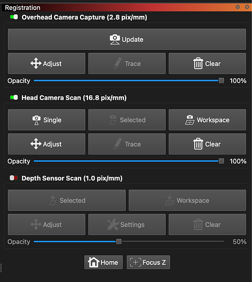Click depth sensor Workspace scan button

pos(187,200)
